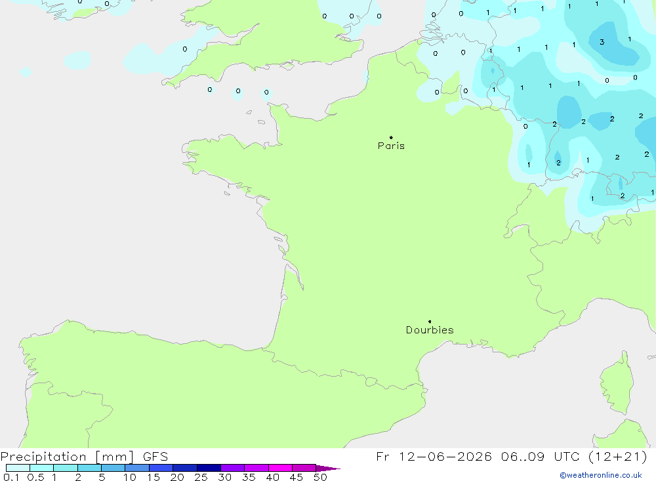Pick the 35–40 mm legend swatch
The width and height of the screenshot is (656, 481).
(256, 468)
